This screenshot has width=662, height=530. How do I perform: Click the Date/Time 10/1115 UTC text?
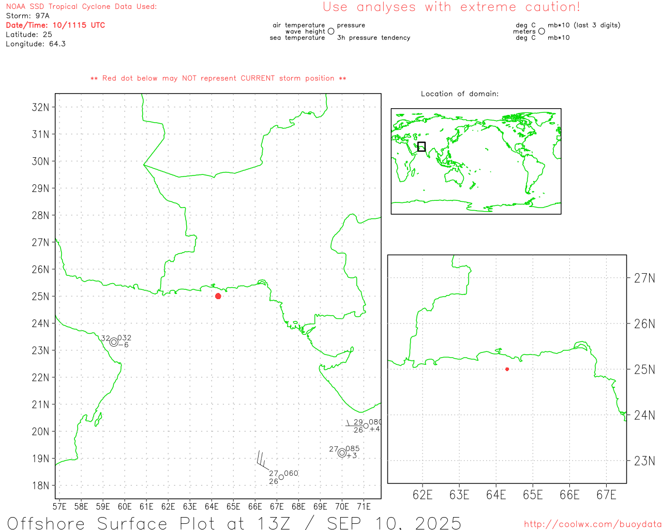click(x=55, y=25)
